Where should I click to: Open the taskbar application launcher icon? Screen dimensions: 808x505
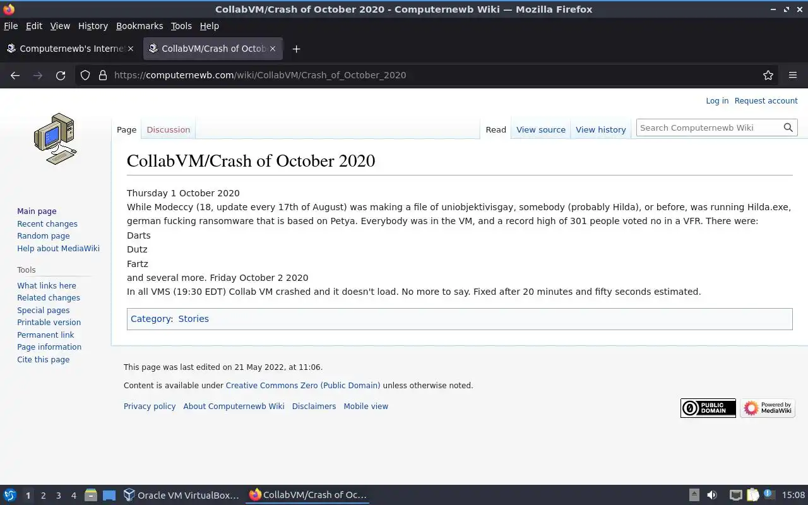click(10, 495)
